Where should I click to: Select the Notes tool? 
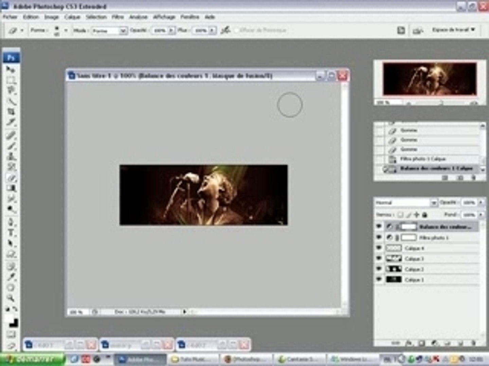(11, 266)
